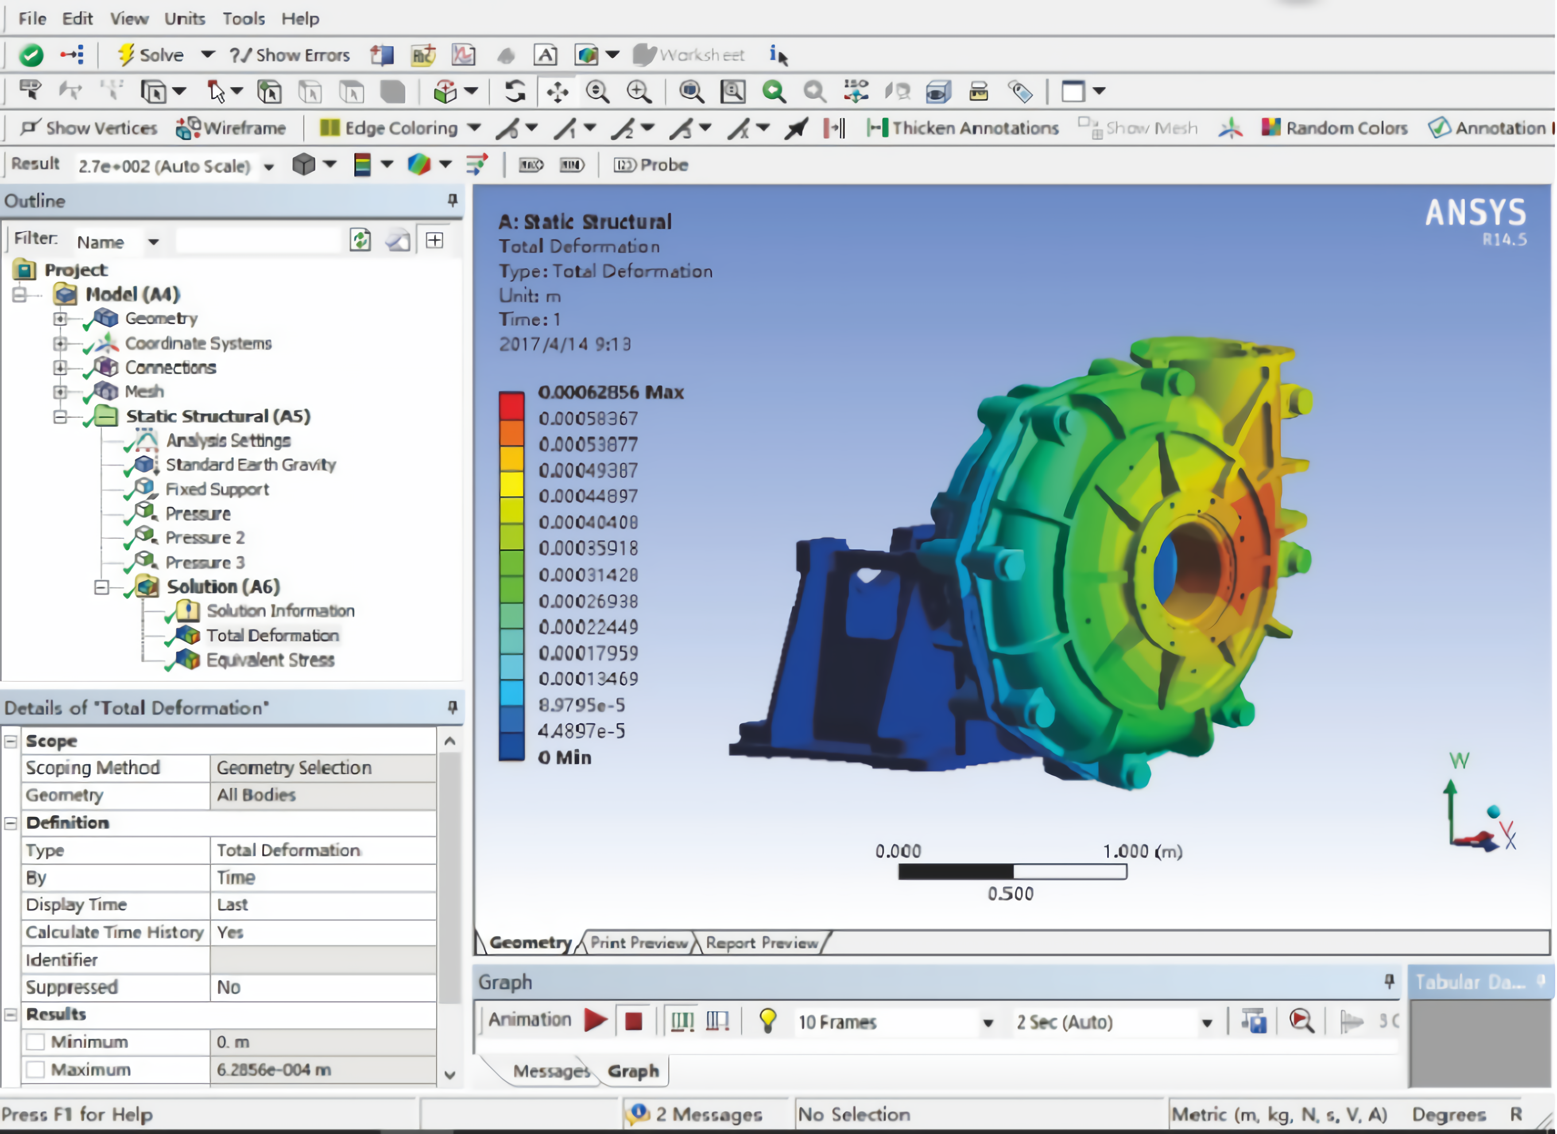Open the Tools menu
This screenshot has width=1557, height=1134.
(243, 19)
